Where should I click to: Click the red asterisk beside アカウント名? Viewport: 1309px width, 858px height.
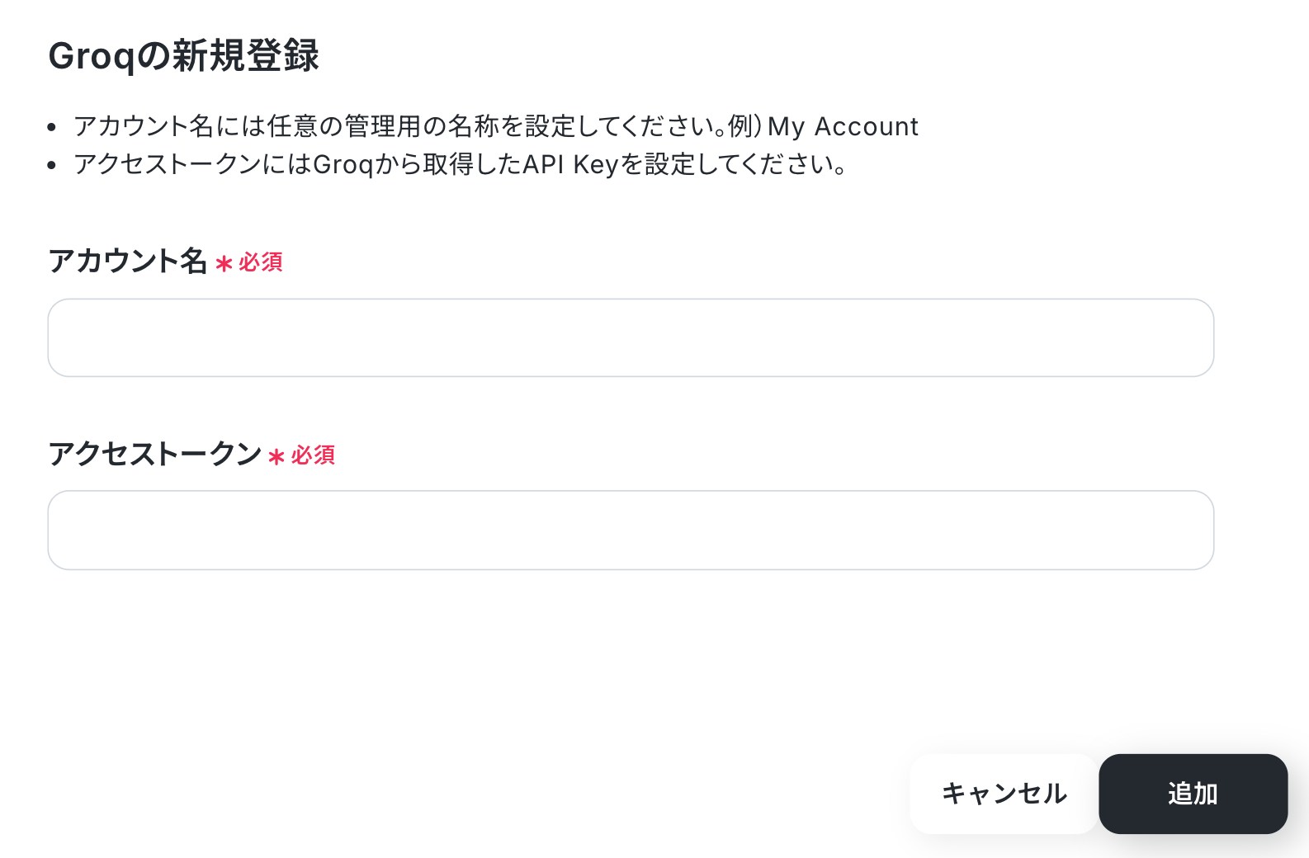tap(224, 264)
